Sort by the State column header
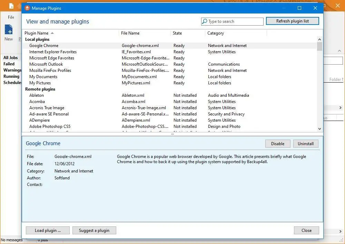The image size is (345, 244). coord(188,33)
